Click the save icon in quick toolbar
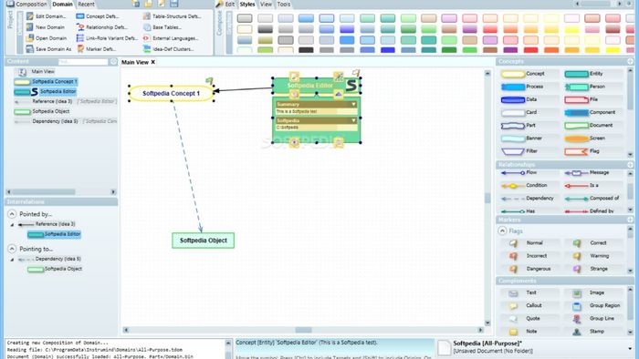This screenshot has width=639, height=359. coord(174,4)
